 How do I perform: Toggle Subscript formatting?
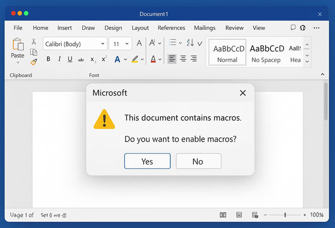point(93,60)
